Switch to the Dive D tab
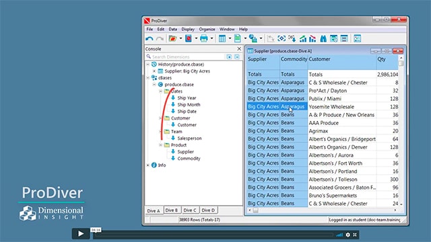The image size is (431, 242). point(209,210)
